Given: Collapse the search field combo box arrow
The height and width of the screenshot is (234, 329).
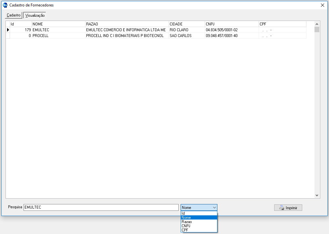Looking at the screenshot, I should [x=214, y=208].
